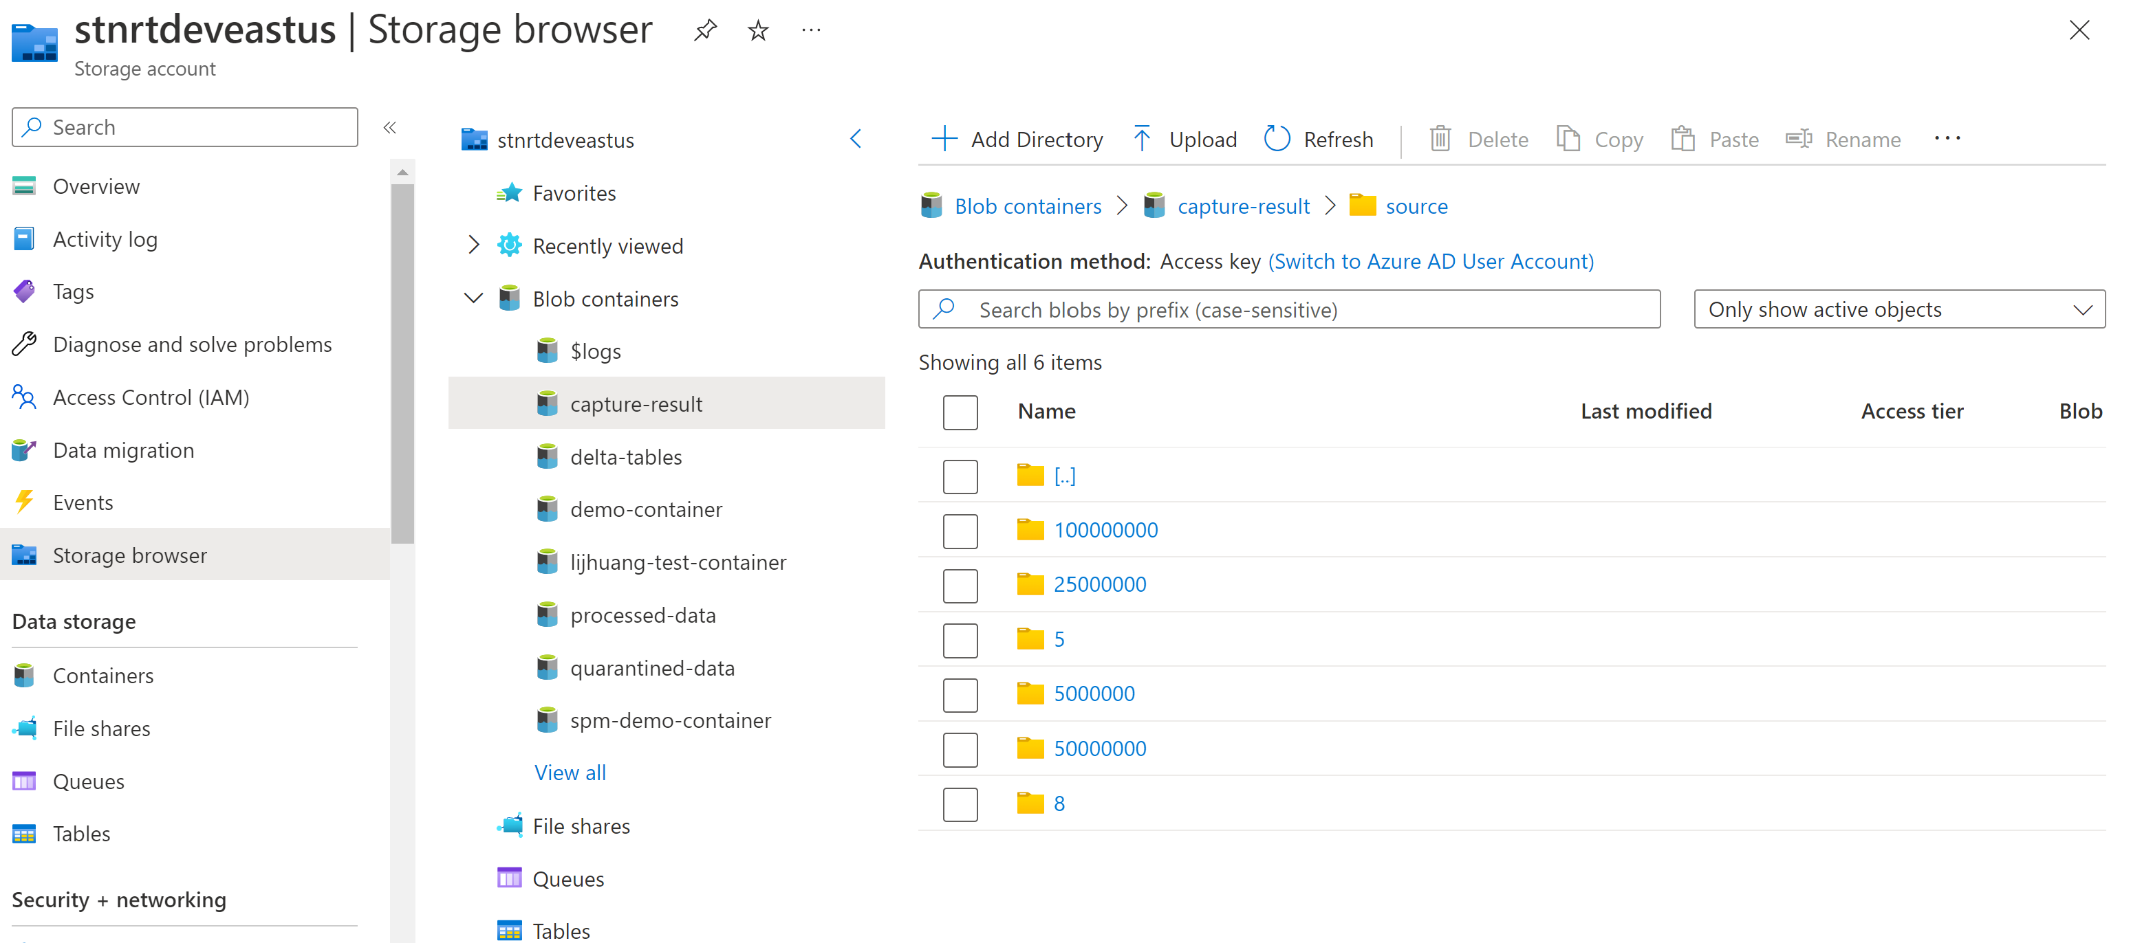
Task: Click View all containers link
Action: pos(570,772)
